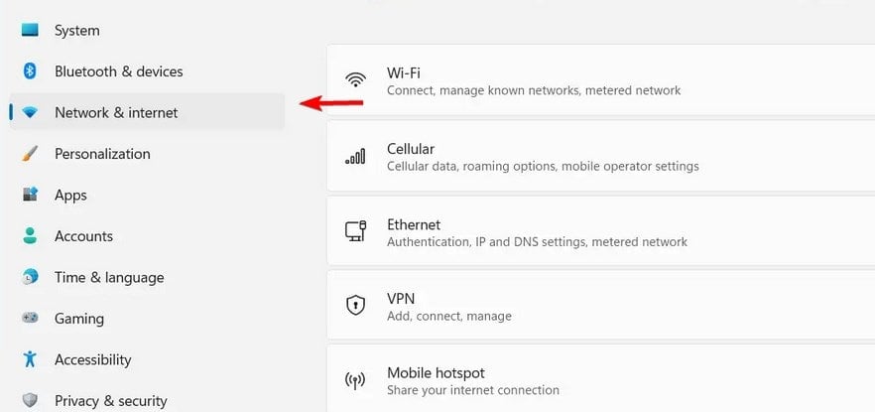Viewport: 875px width, 412px height.
Task: Click the Personalization paintbrush icon
Action: [x=30, y=154]
